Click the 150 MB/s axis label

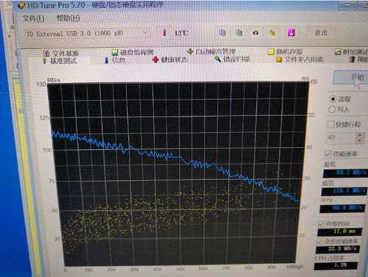[41, 84]
